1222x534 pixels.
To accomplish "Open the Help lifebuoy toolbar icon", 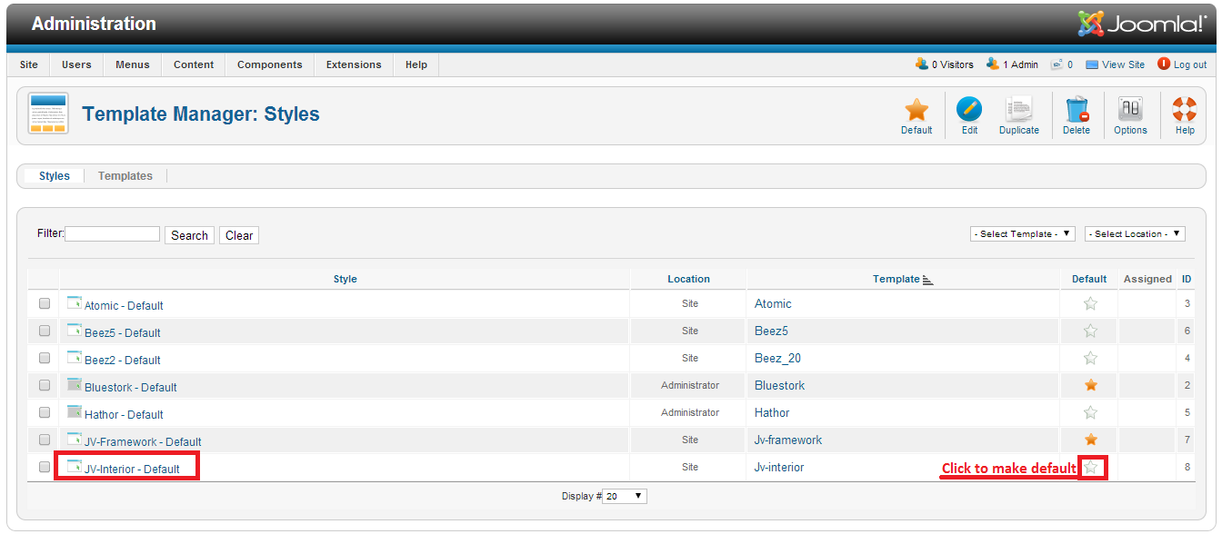I will click(1185, 110).
